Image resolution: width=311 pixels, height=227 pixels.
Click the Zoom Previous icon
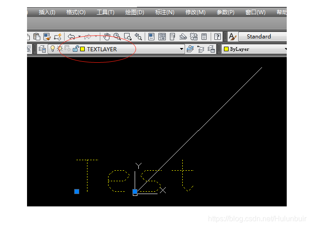138,37
